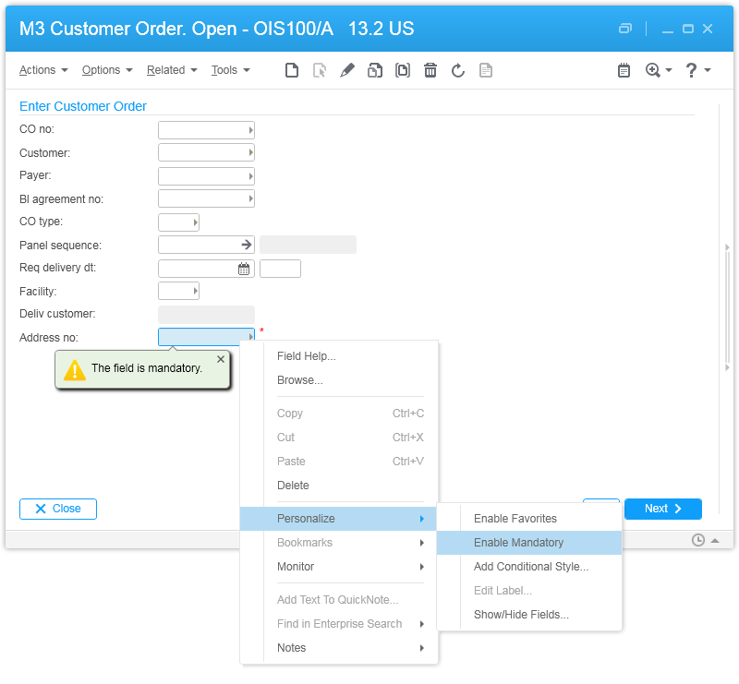This screenshot has height=684, width=739.
Task: Select Show/Hide Fields option
Action: pyautogui.click(x=521, y=615)
